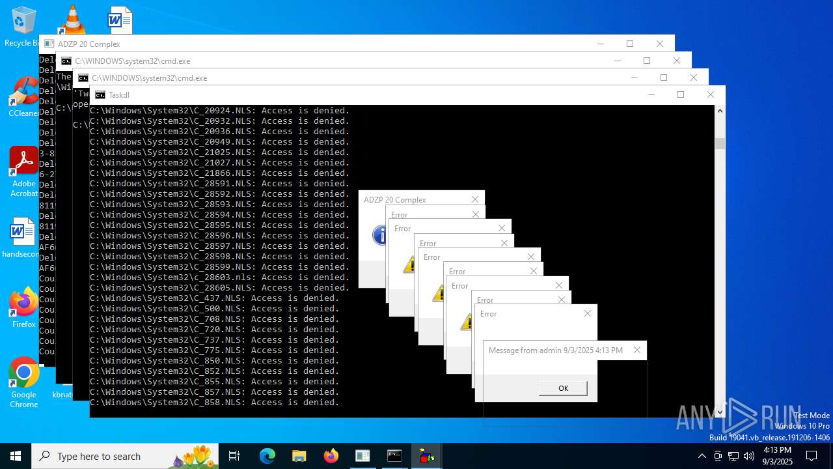Open the notification center icon
Screen dimensions: 833x469
click(x=812, y=456)
